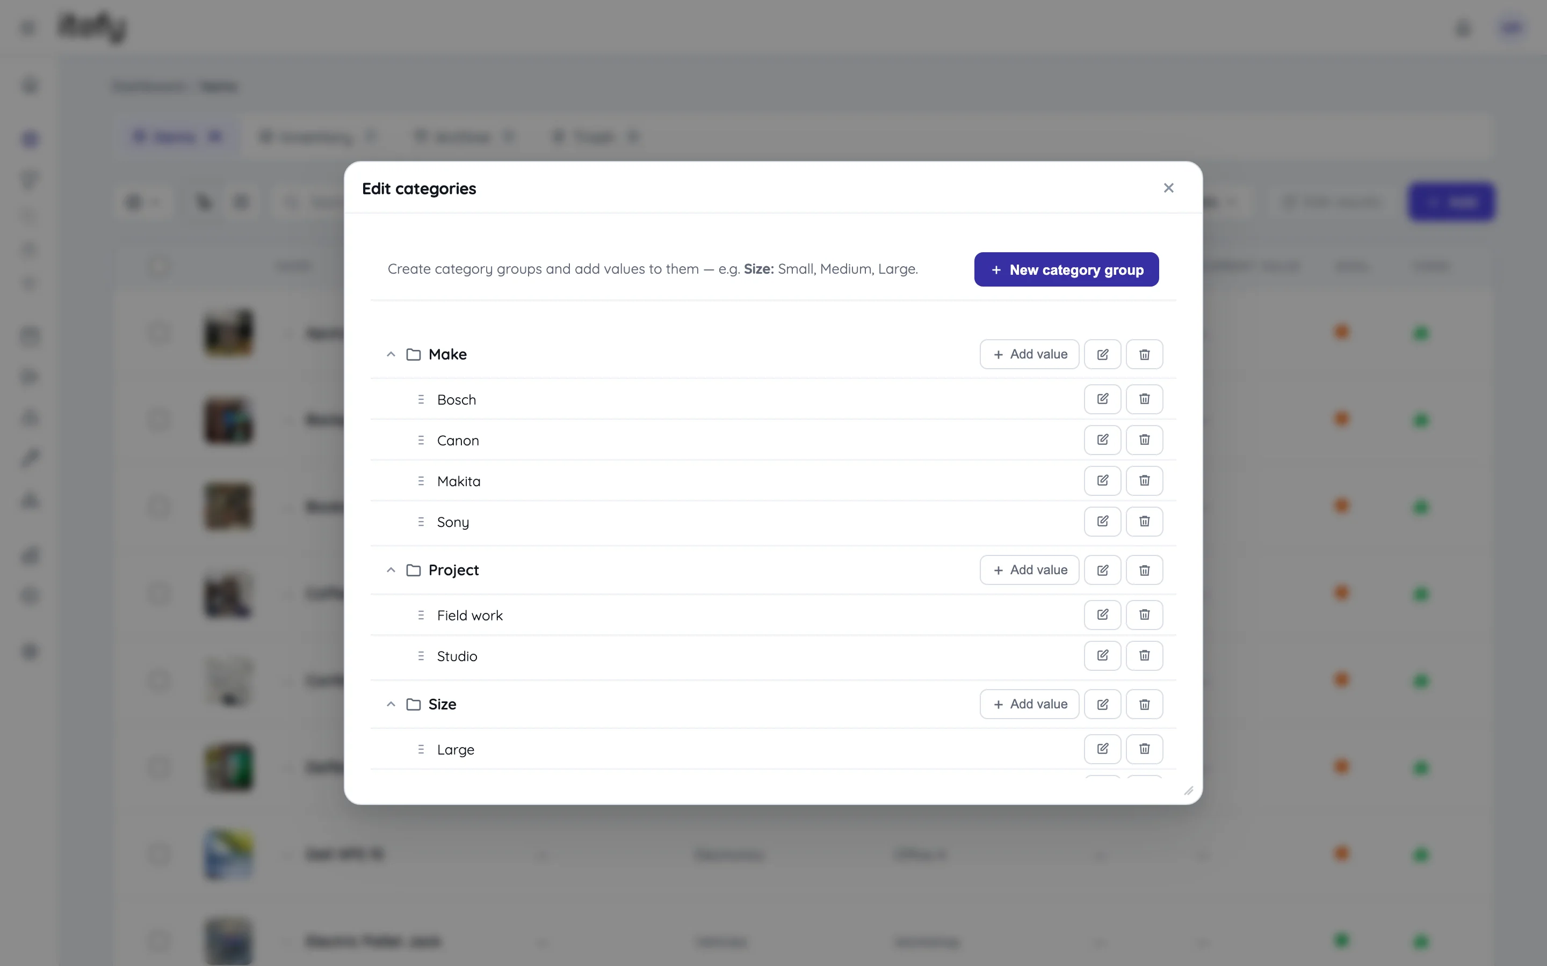The width and height of the screenshot is (1547, 966).
Task: Click the Studio value text
Action: coord(457,657)
